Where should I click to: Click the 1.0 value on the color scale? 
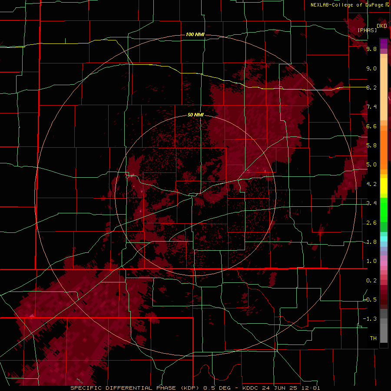coord(371,261)
